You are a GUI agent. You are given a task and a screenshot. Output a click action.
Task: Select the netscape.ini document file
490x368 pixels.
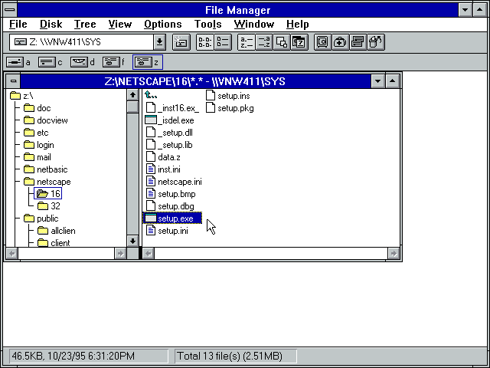point(174,182)
